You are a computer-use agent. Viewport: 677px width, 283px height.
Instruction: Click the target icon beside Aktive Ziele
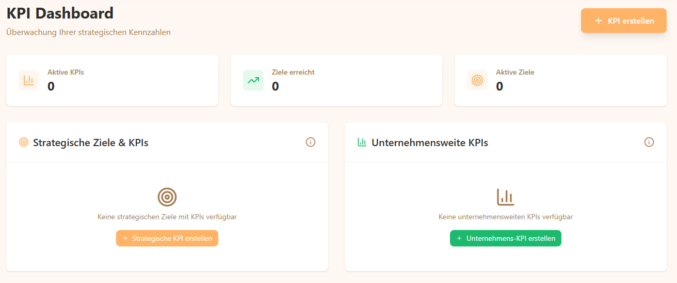pyautogui.click(x=477, y=80)
